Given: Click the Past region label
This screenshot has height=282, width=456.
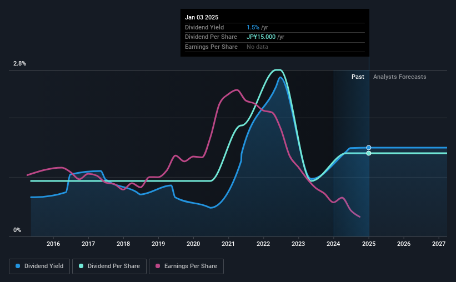Looking at the screenshot, I should (358, 77).
